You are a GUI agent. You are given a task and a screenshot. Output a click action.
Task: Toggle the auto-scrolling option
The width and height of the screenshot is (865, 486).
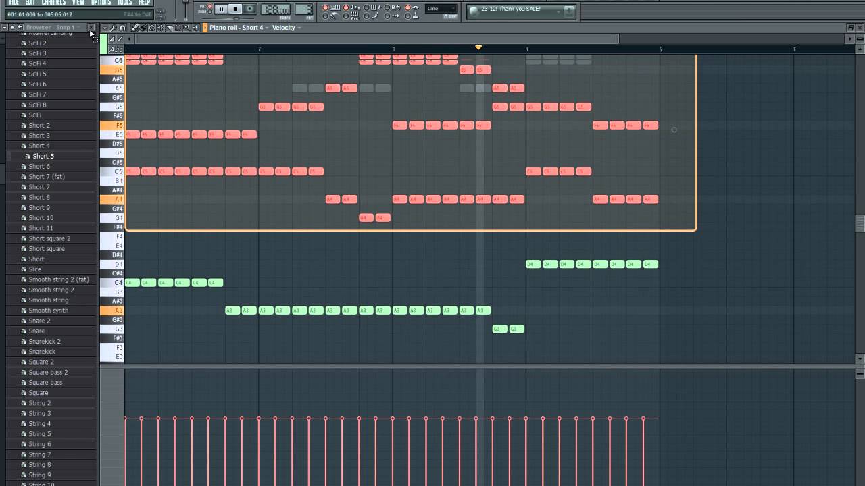(x=392, y=16)
